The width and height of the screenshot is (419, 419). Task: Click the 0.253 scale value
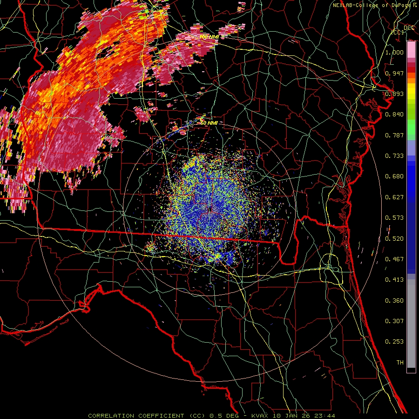coord(394,342)
